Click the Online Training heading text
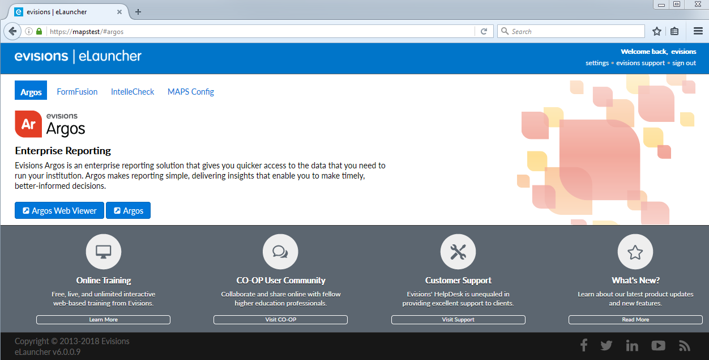The height and width of the screenshot is (360, 709). coord(104,281)
